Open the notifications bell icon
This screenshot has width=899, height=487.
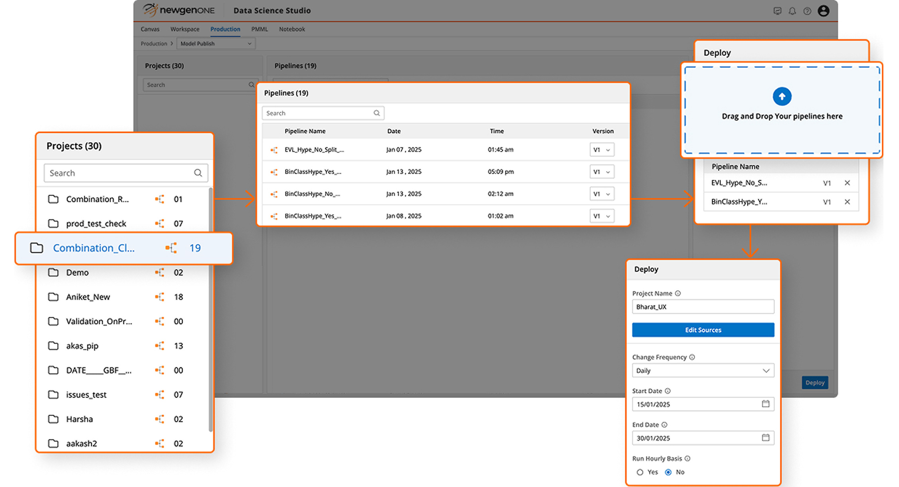tap(793, 11)
